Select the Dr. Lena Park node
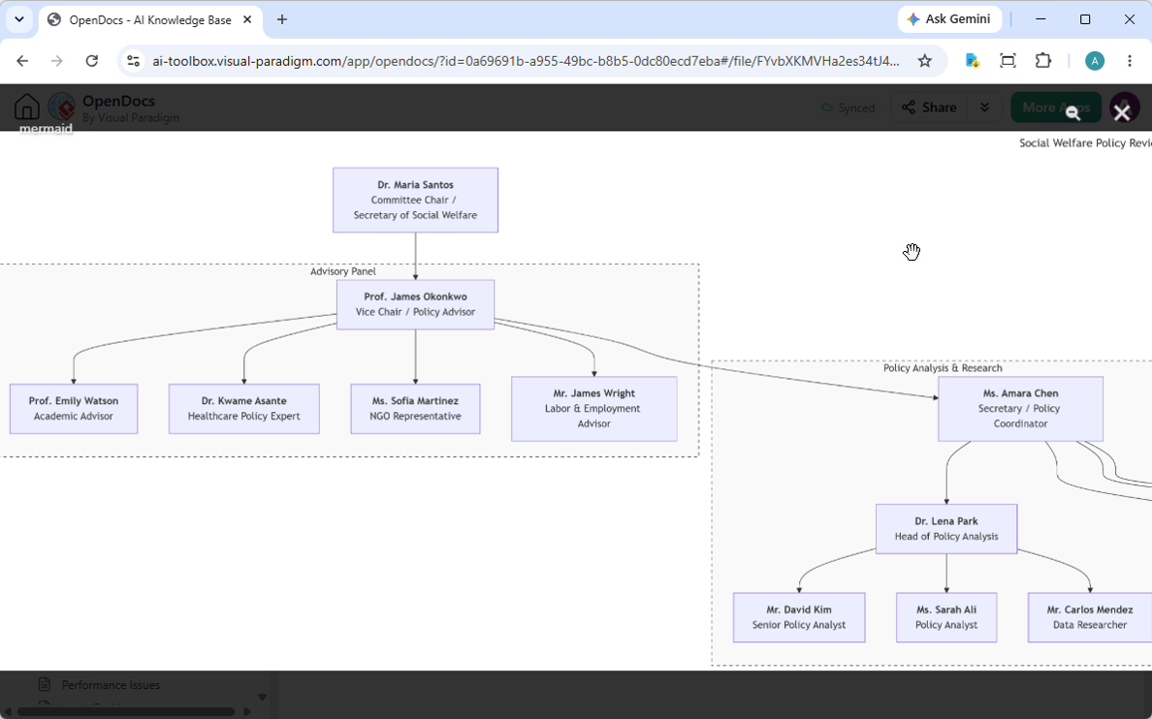 [946, 529]
